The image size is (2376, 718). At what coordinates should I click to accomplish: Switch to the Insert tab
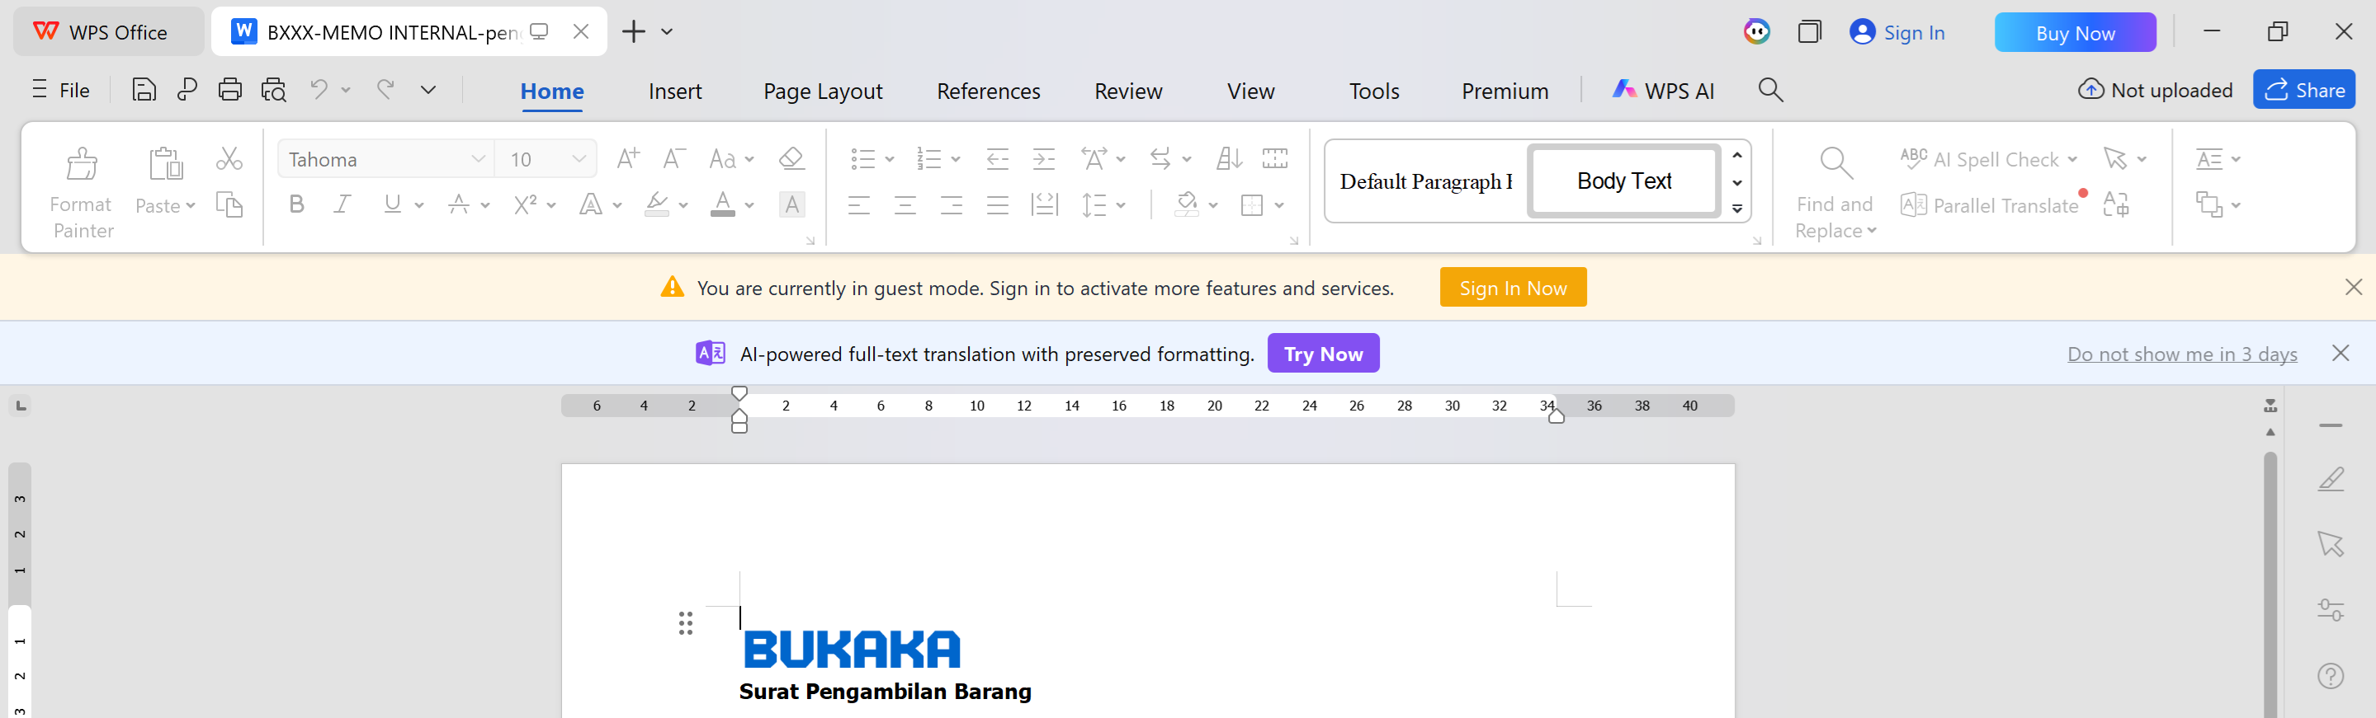[x=675, y=92]
